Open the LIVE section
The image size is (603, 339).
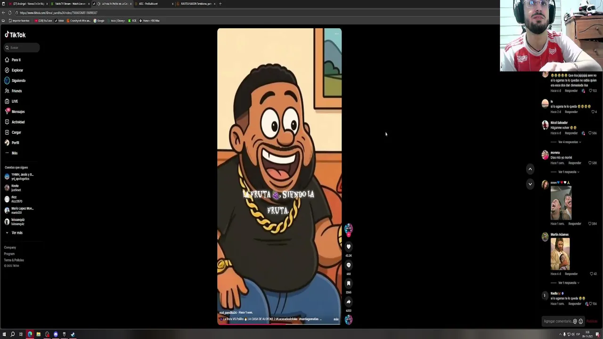[x=11, y=101]
